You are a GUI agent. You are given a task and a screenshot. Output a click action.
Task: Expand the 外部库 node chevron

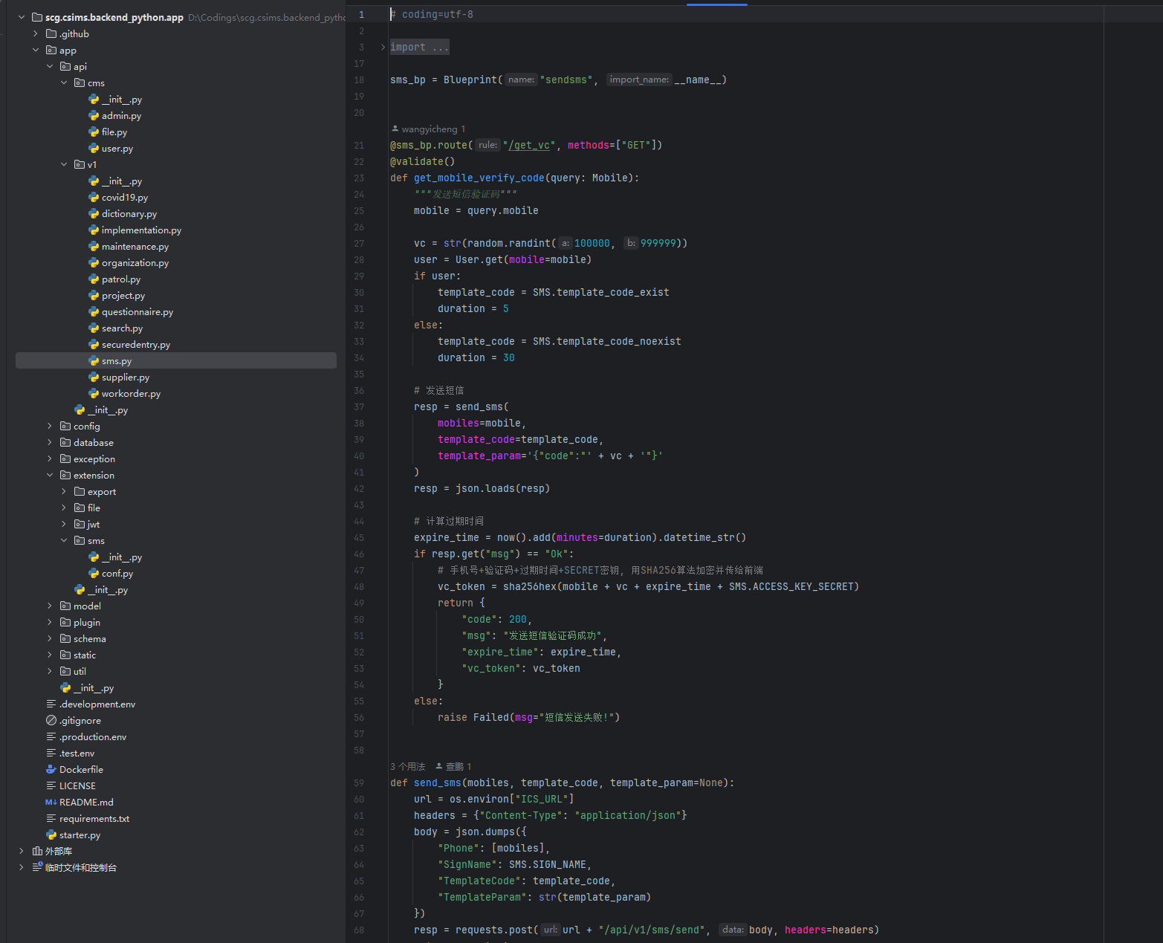pos(22,851)
